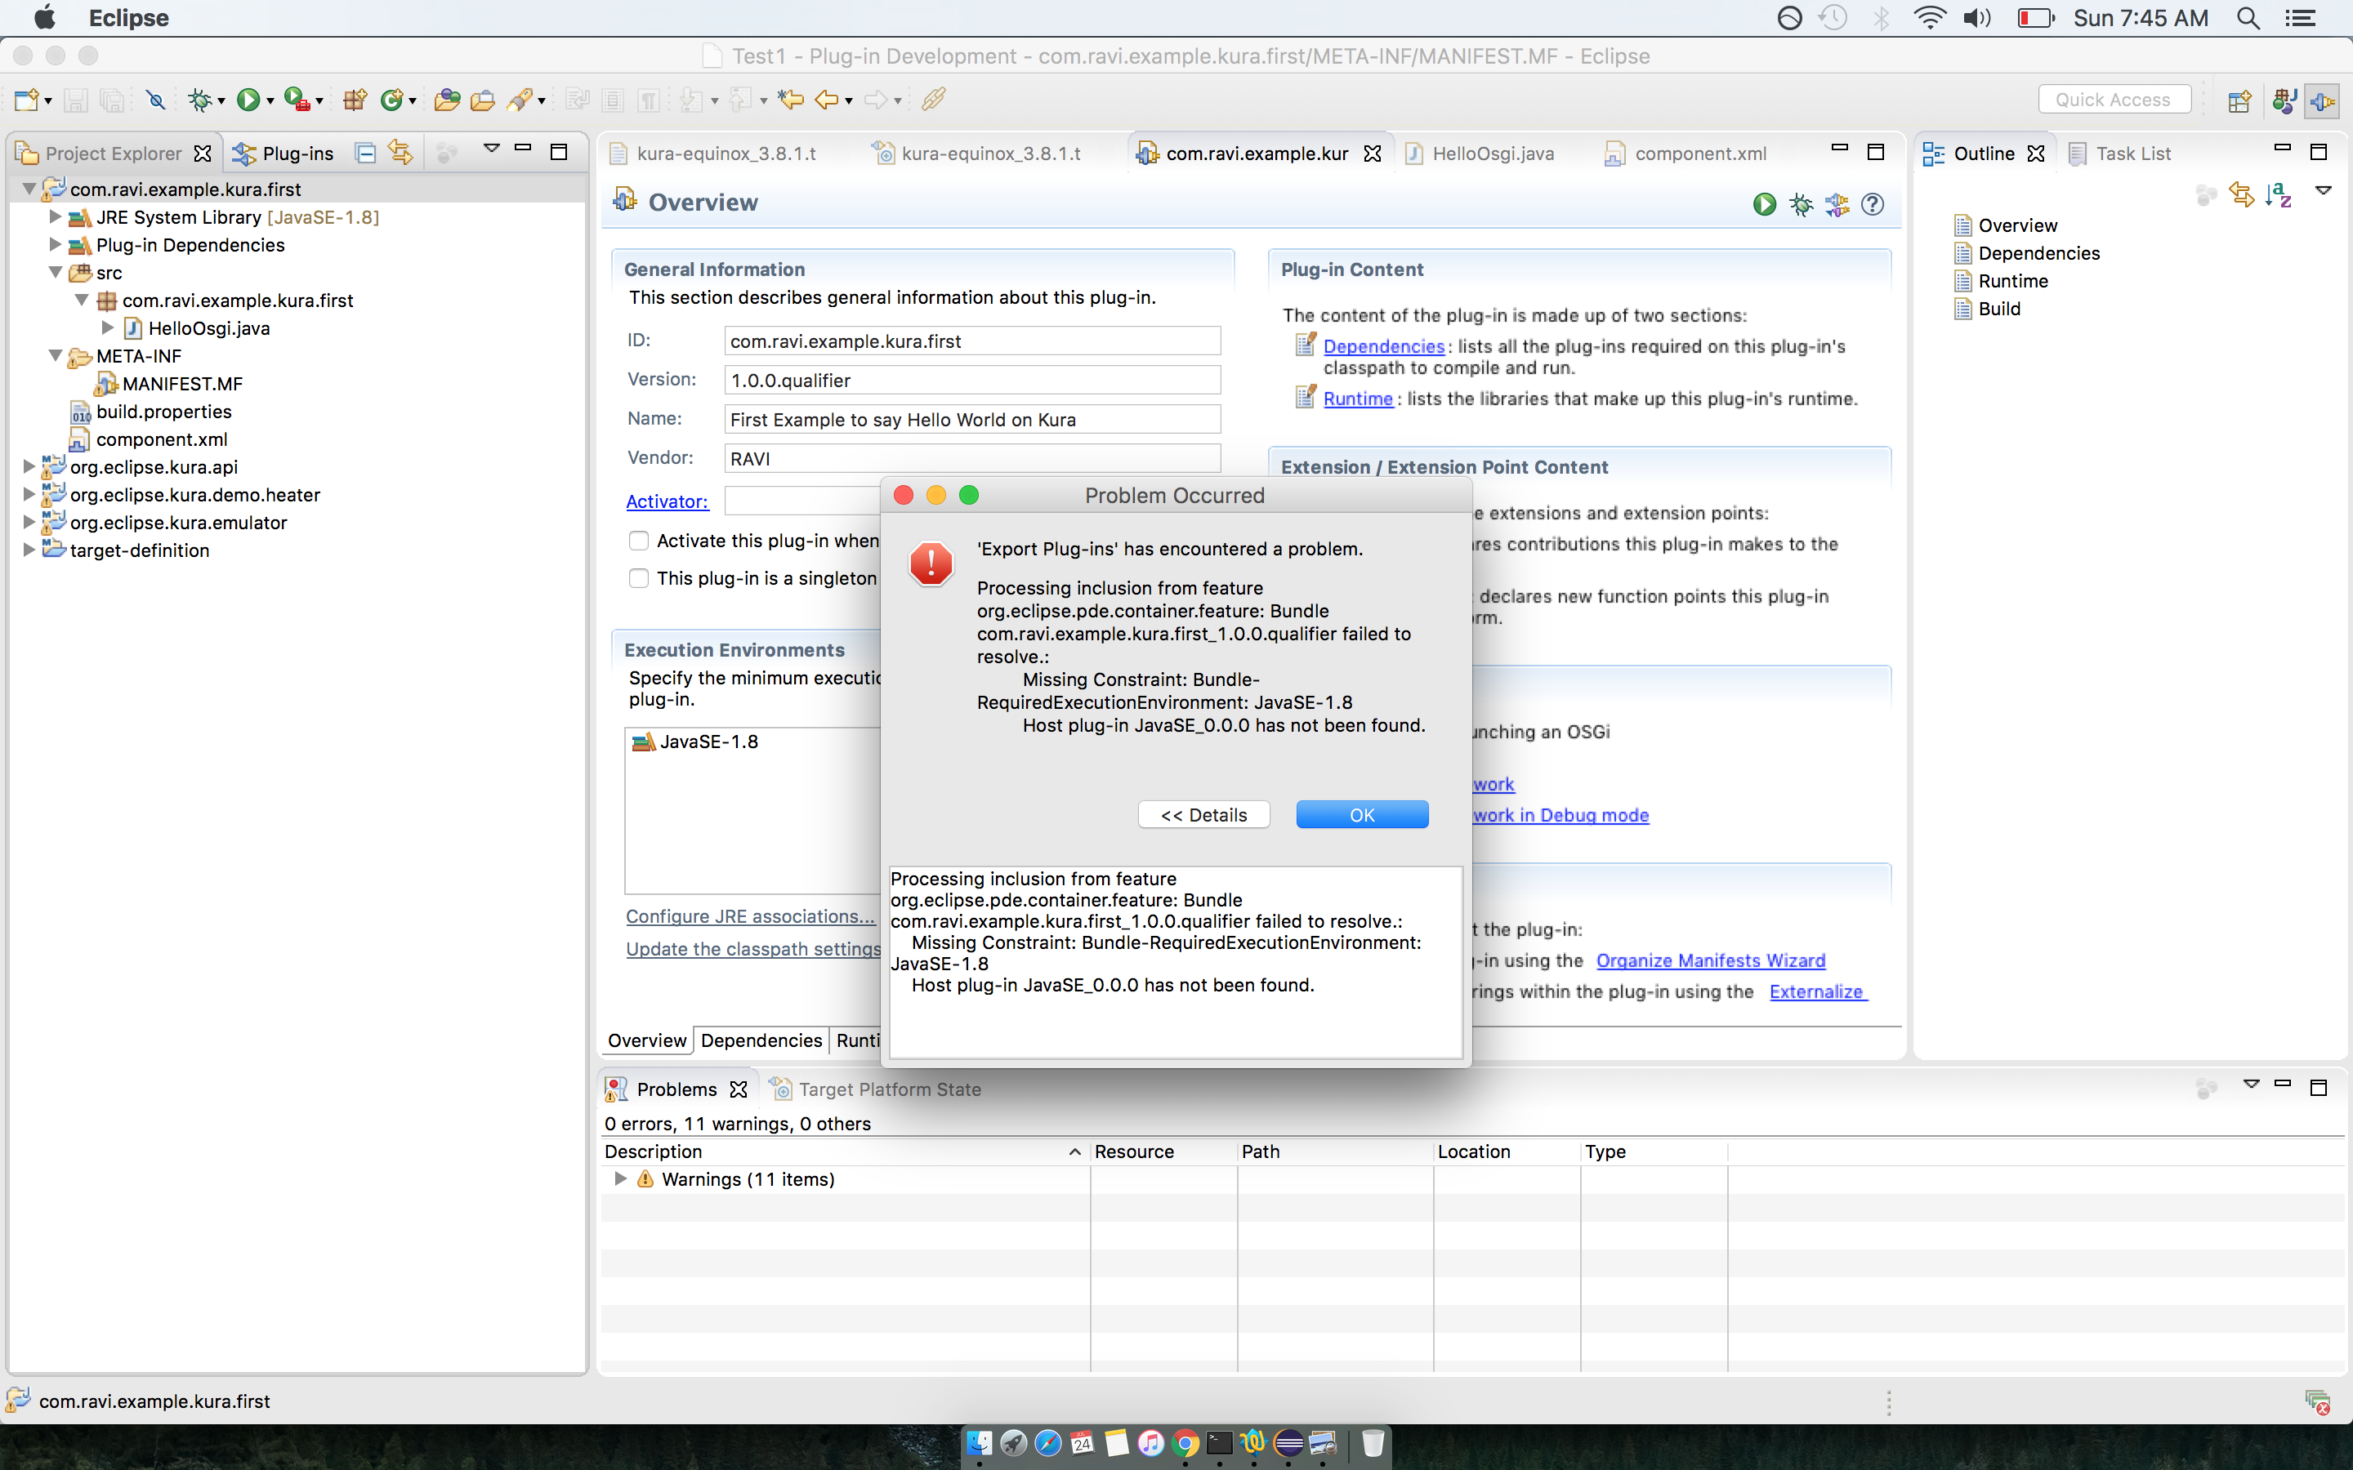The image size is (2353, 1470).
Task: Click the Search flashlight icon
Action: [521, 99]
